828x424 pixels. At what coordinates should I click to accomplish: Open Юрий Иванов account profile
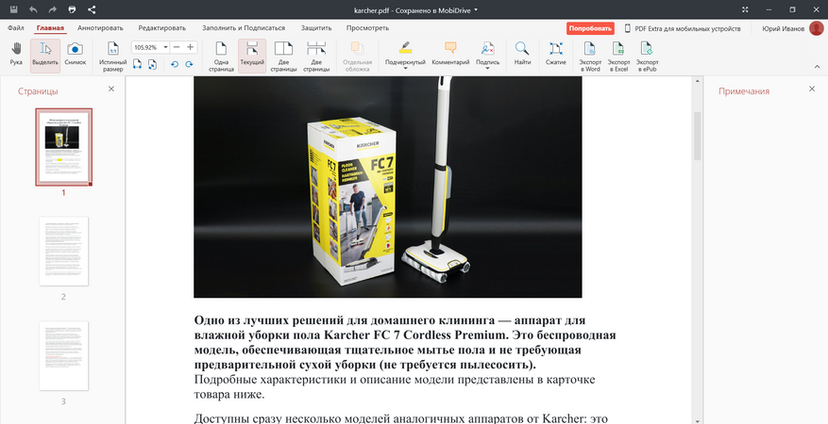tap(792, 28)
